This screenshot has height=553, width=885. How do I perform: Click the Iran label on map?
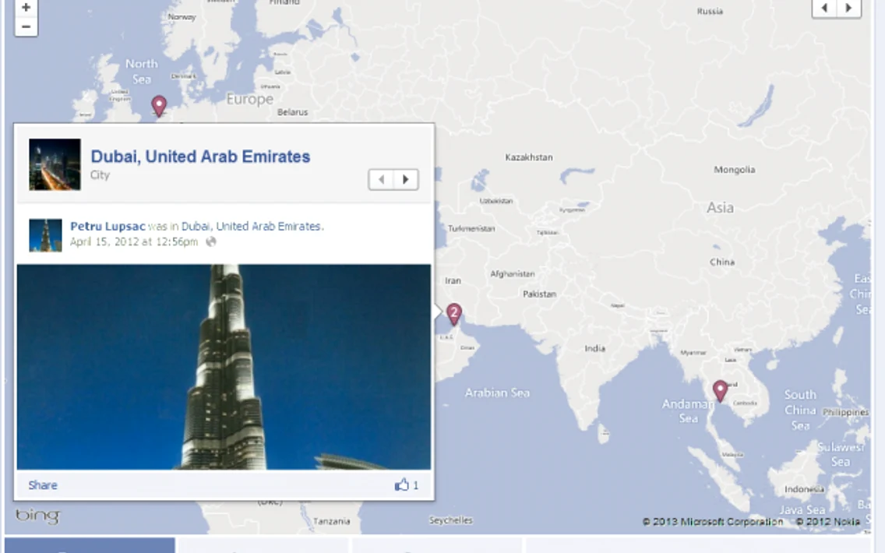(x=453, y=280)
